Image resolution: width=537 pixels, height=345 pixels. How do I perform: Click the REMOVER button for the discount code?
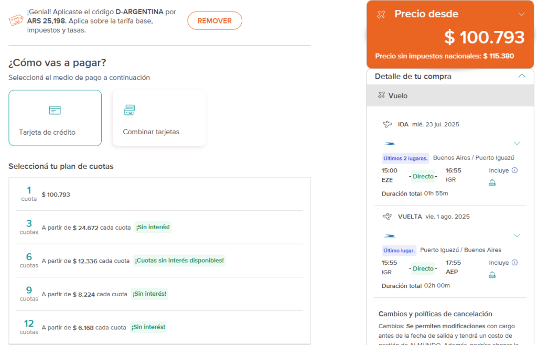(214, 20)
